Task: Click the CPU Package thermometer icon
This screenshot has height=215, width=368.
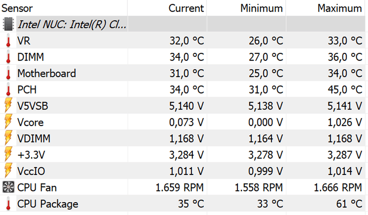Action: (x=8, y=204)
